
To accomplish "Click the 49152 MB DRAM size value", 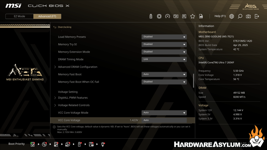I will pos(239,93).
